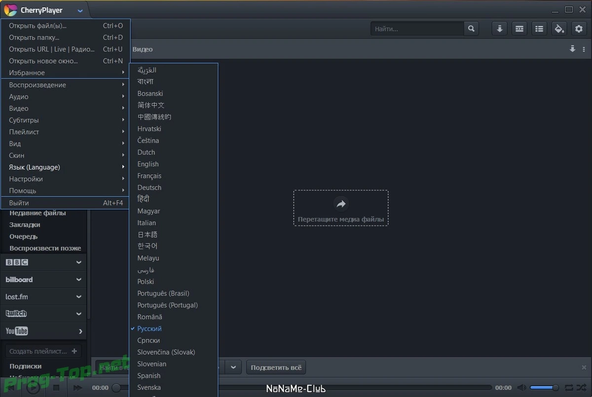Expand the twitch section chevron
This screenshot has height=397, width=592.
tap(78, 314)
